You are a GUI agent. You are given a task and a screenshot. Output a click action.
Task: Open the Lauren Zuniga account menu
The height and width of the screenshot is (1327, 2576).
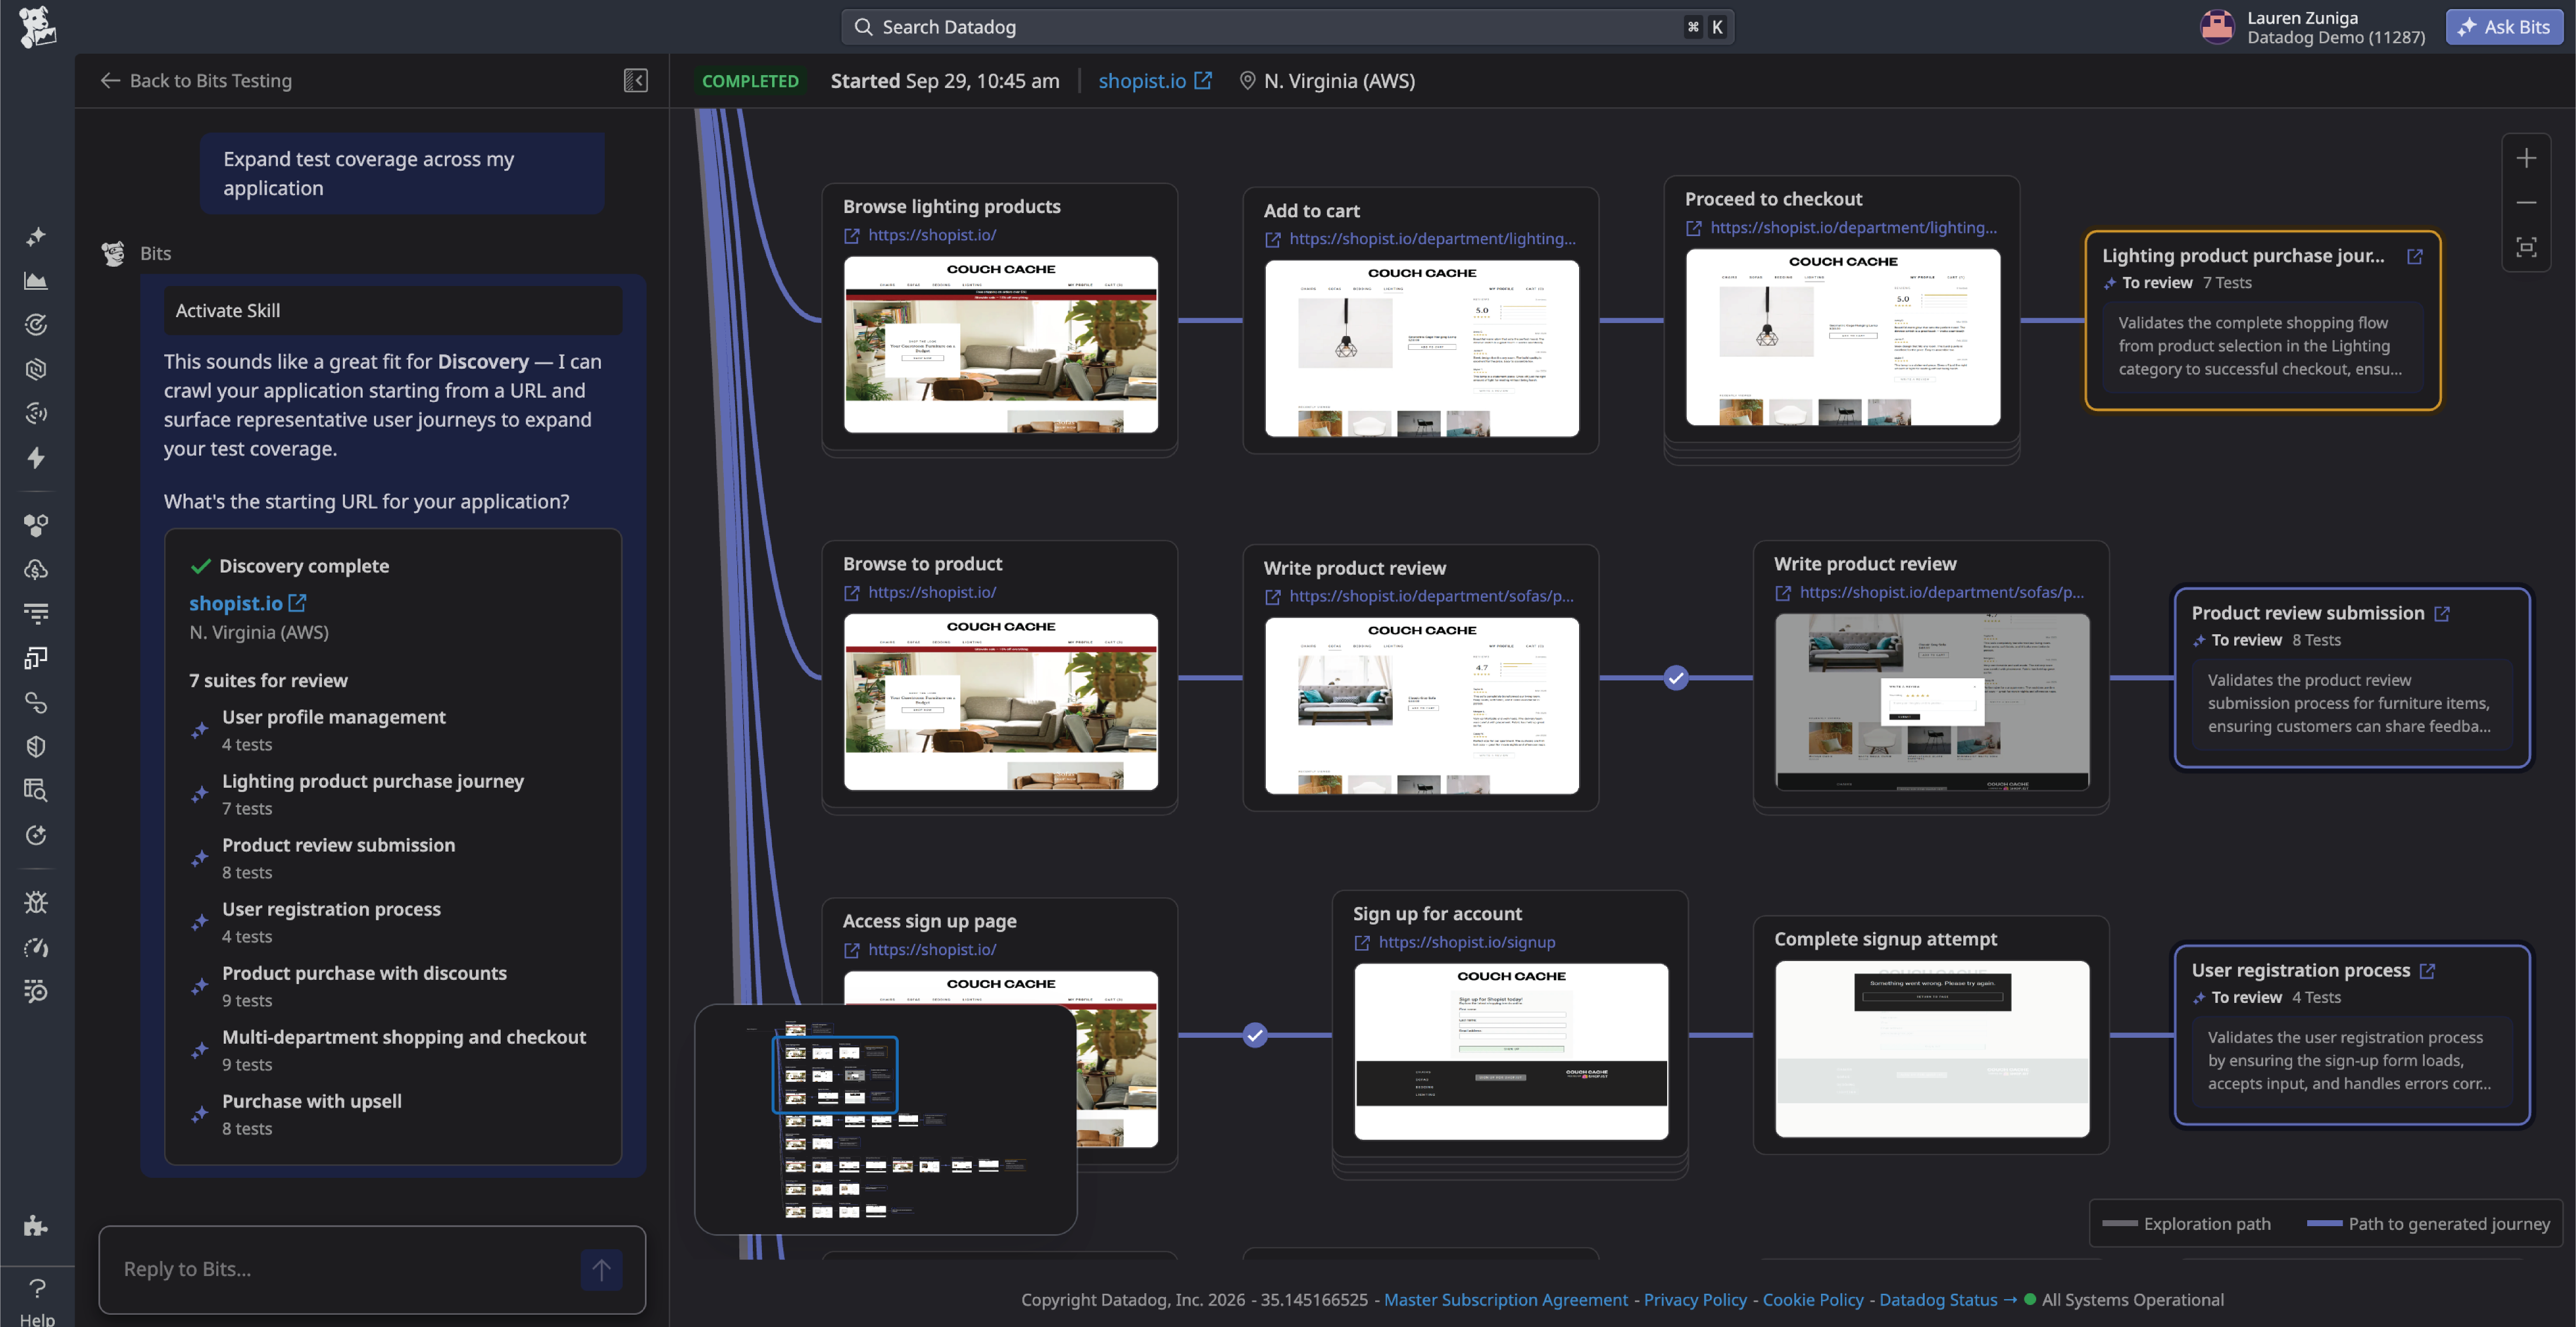pos(2312,27)
